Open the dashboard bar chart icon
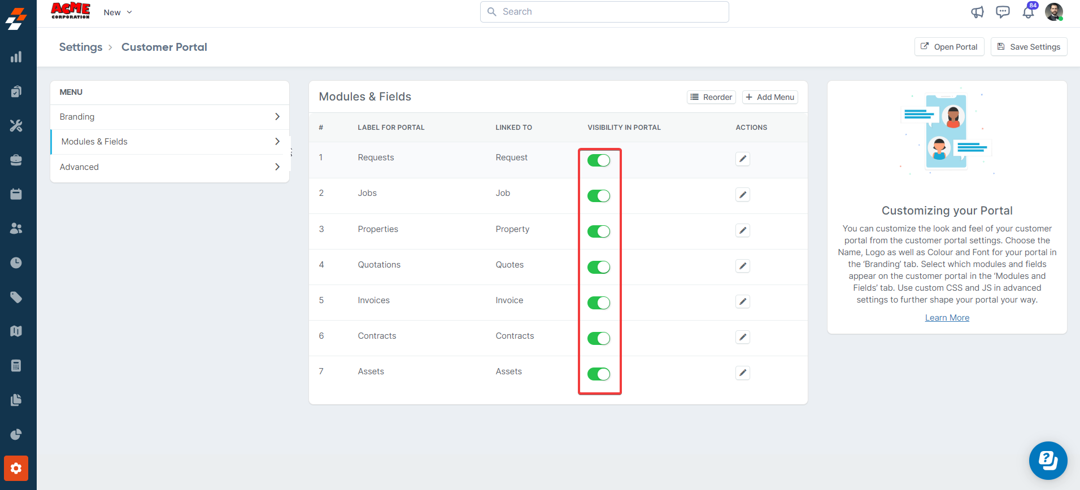Screen dimensions: 1080x490 pos(16,57)
